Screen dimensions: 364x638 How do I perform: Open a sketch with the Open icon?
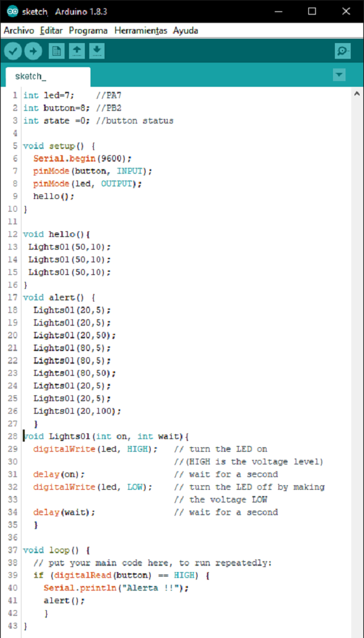click(77, 51)
